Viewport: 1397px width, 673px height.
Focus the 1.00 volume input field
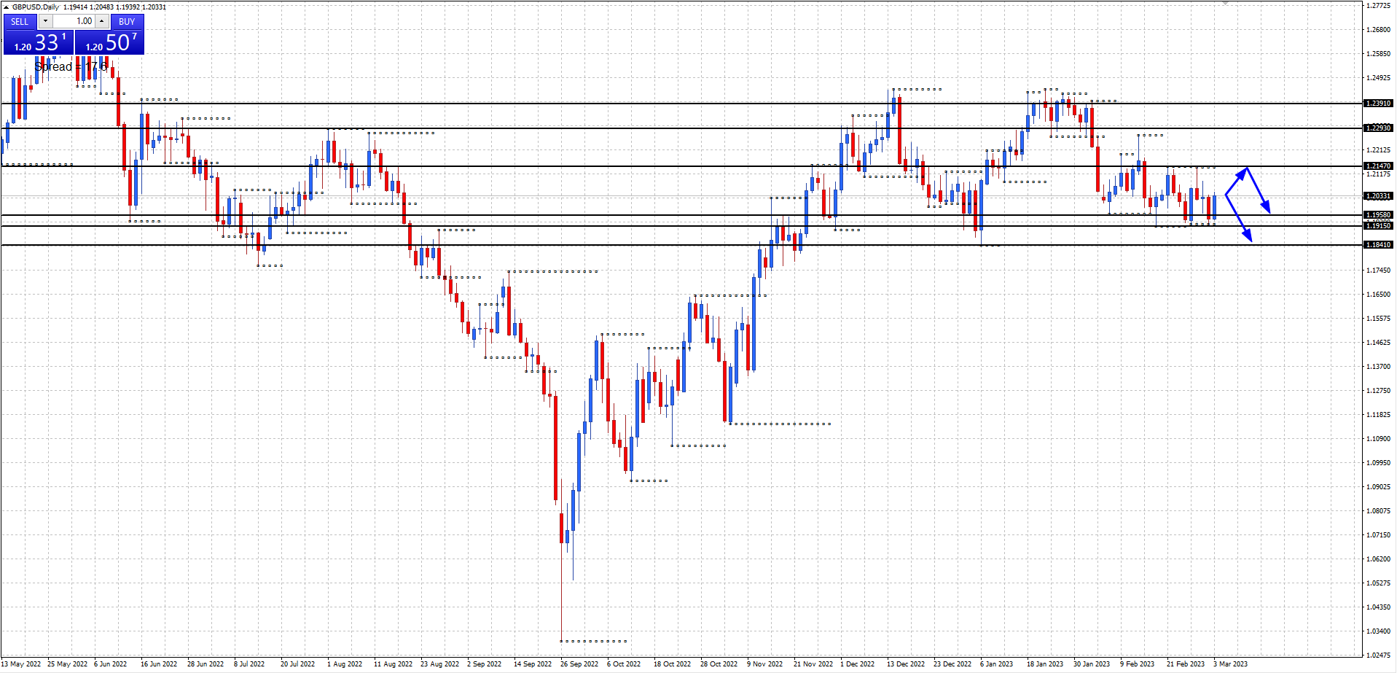point(74,21)
